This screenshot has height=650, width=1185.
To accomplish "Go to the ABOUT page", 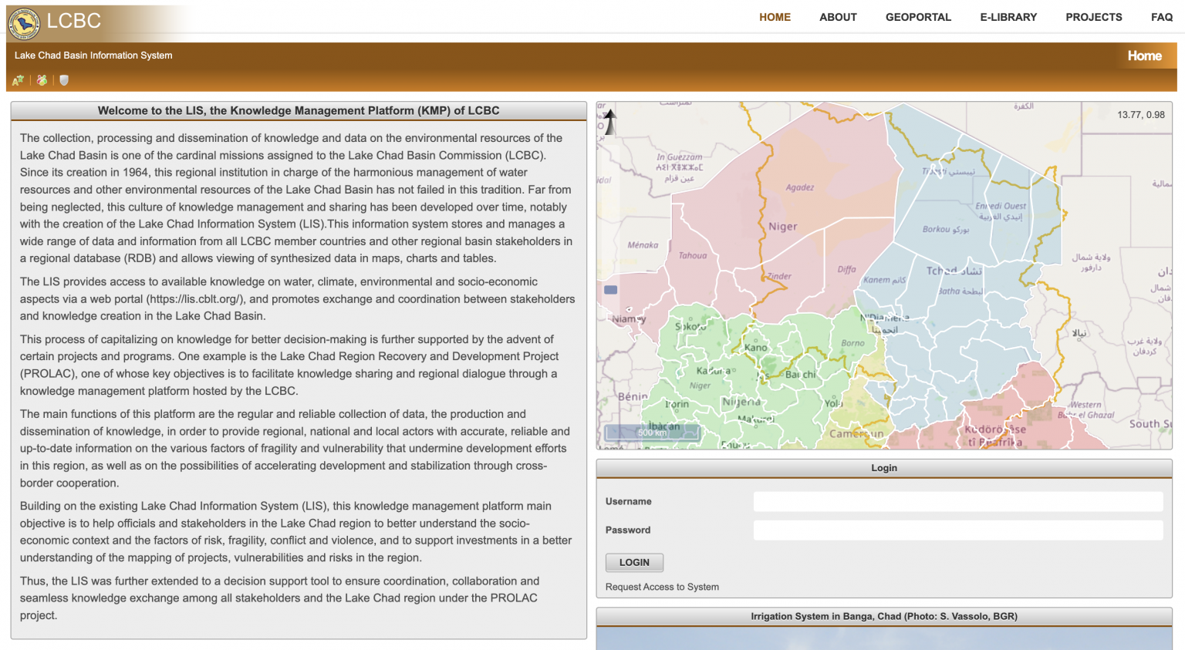I will [x=838, y=17].
